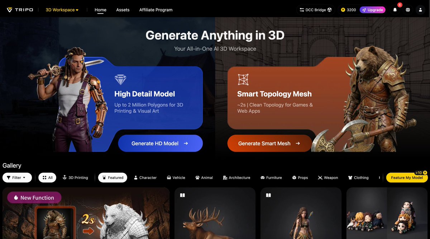
Task: Open the user profile icon
Action: [x=421, y=10]
